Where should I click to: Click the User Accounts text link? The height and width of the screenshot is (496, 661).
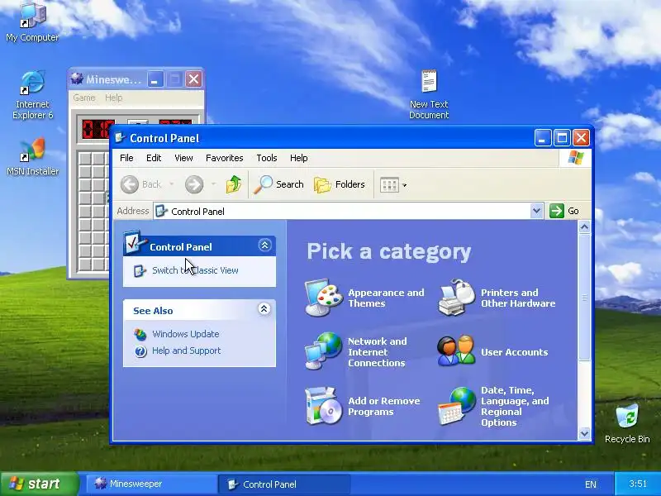pos(514,352)
